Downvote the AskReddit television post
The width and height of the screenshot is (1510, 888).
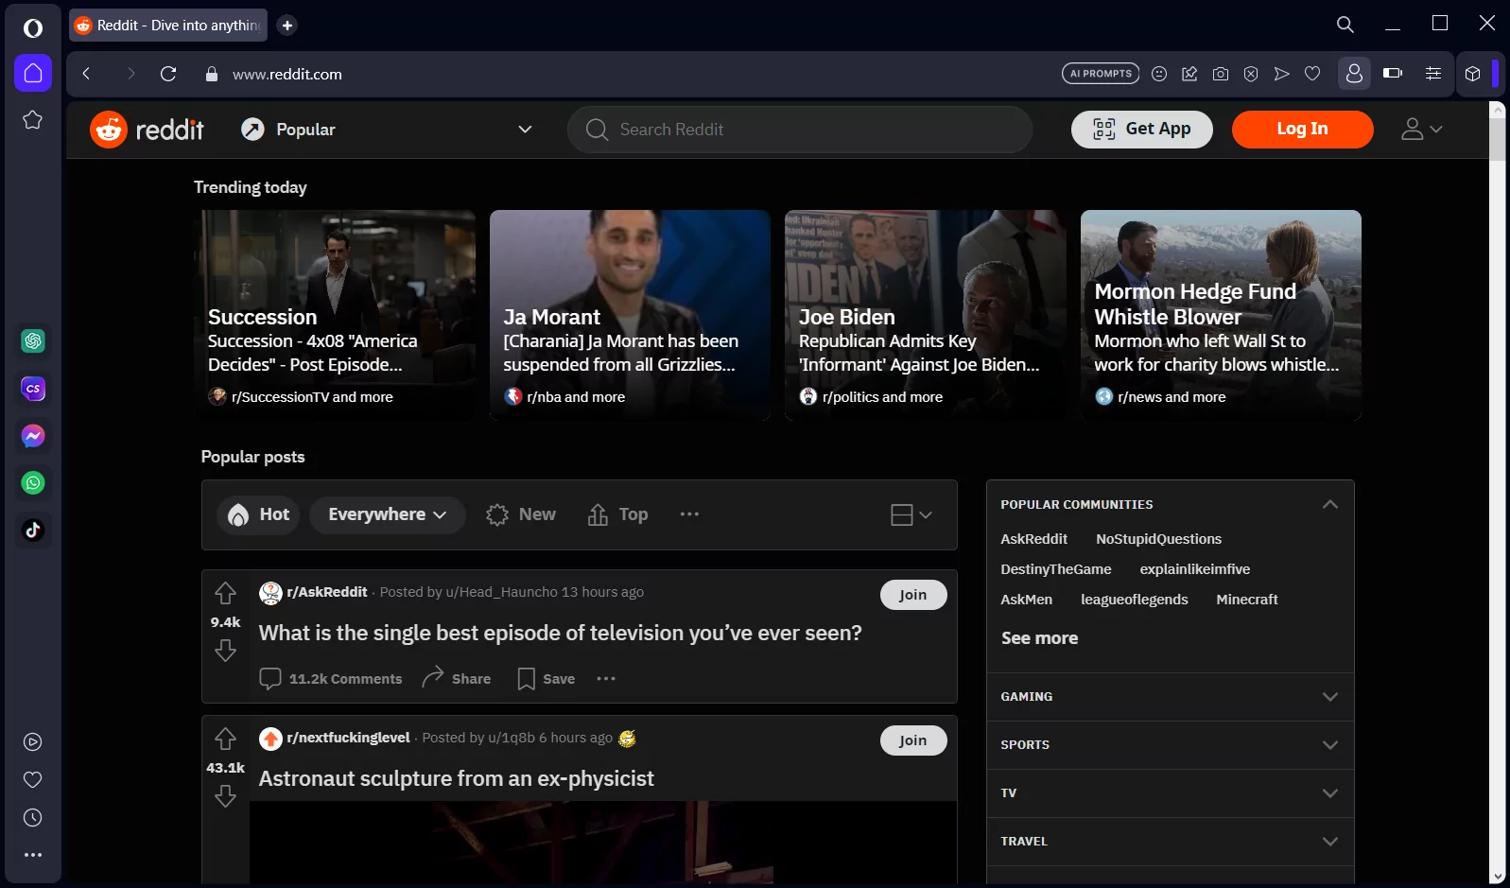[x=225, y=651]
